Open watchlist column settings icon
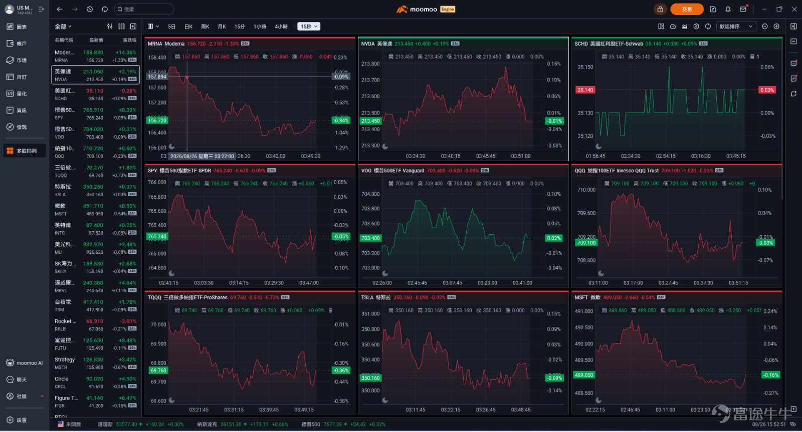Screen dimensions: 802x432 tap(121, 27)
